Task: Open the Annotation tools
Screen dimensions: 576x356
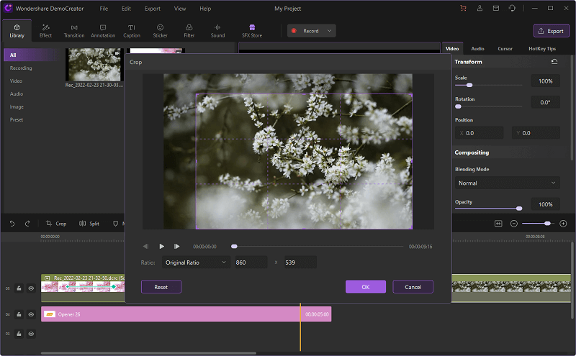Action: (103, 30)
